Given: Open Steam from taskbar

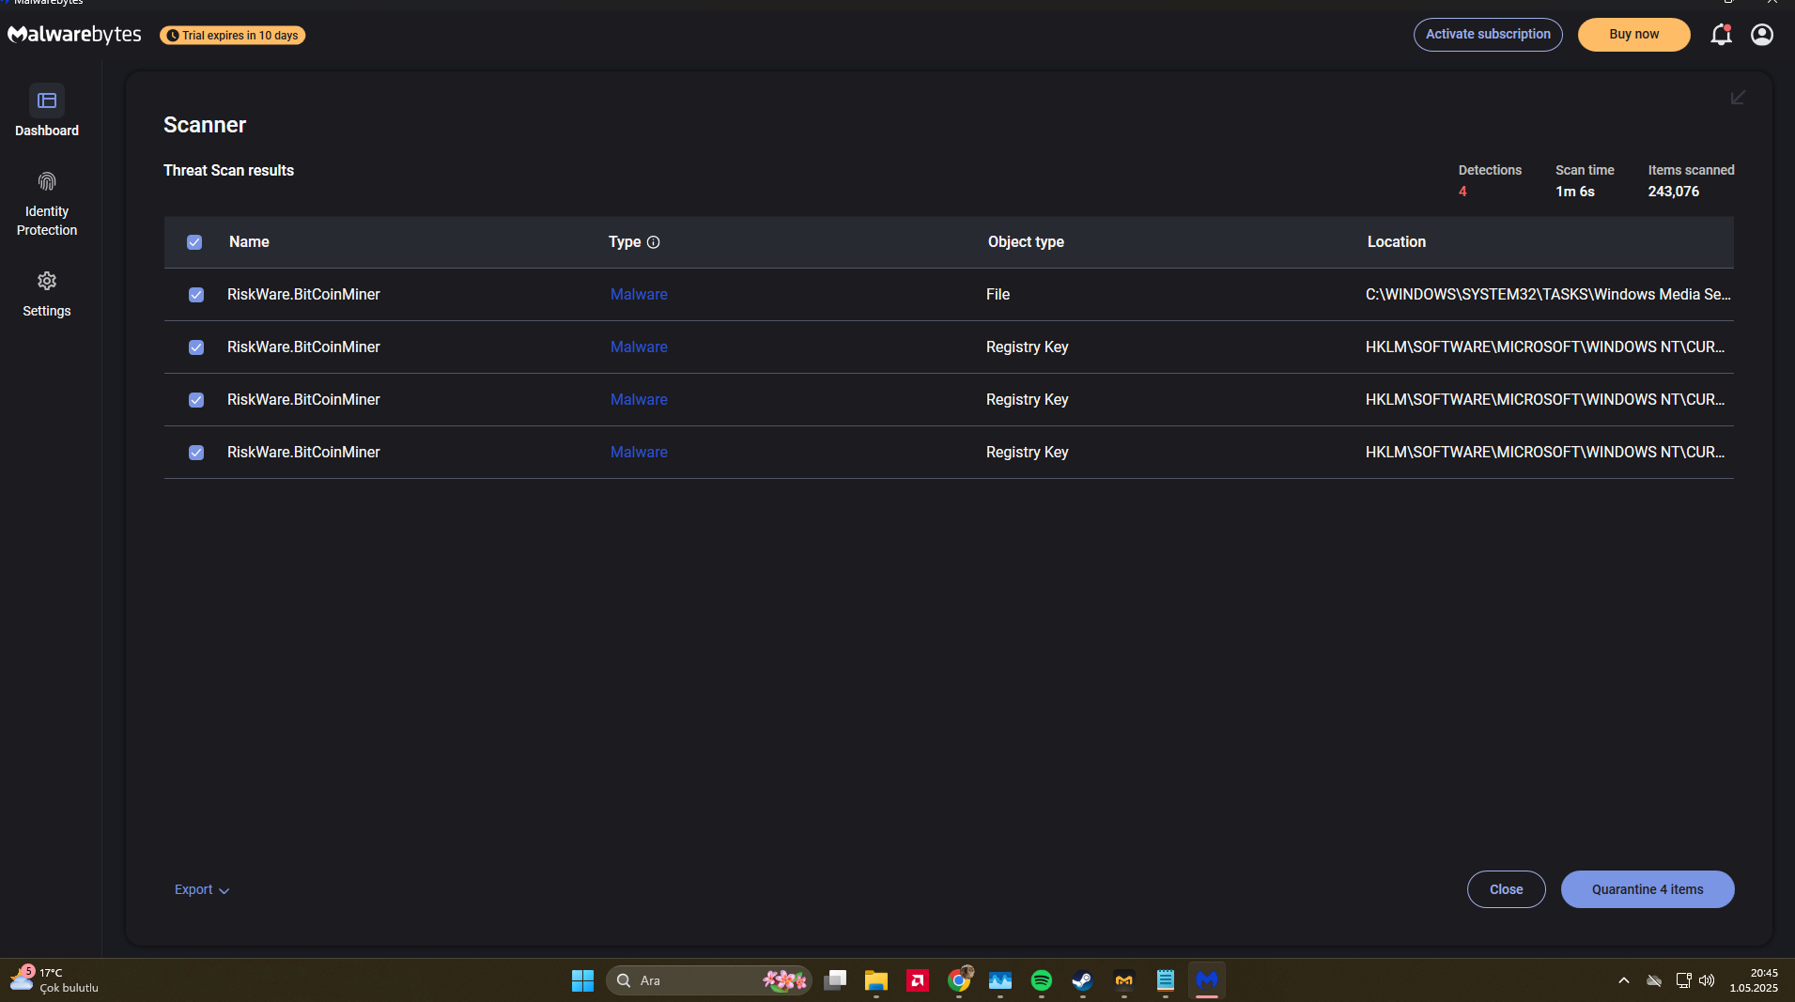Looking at the screenshot, I should click(x=1083, y=980).
